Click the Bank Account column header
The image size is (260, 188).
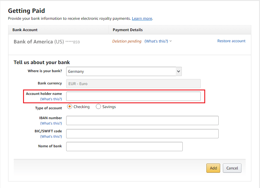[x=25, y=30]
